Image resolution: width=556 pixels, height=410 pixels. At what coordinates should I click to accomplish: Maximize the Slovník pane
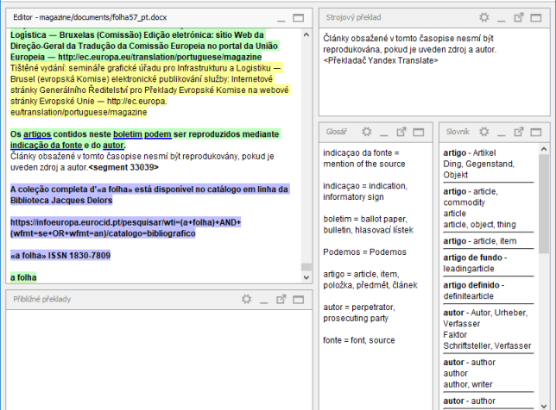[536, 133]
